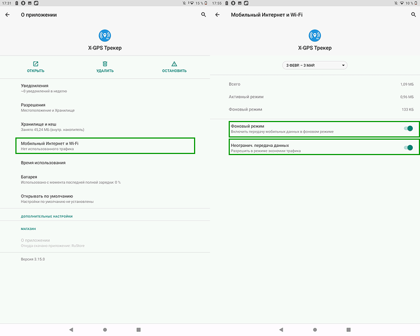
Task: Tap the search icon on О приложении screen
Action: pos(203,15)
